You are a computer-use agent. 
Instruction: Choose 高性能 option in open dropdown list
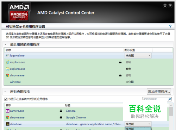(138, 129)
